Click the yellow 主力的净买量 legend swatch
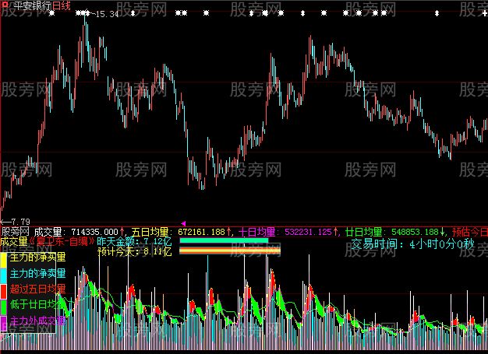The width and height of the screenshot is (488, 354). tap(4, 257)
